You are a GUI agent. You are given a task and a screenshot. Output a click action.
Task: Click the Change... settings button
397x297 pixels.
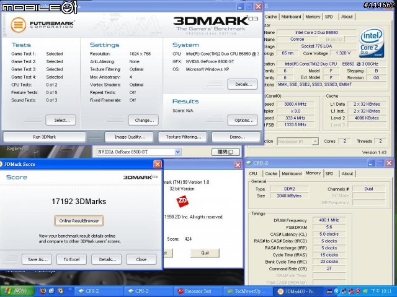pos(143,120)
